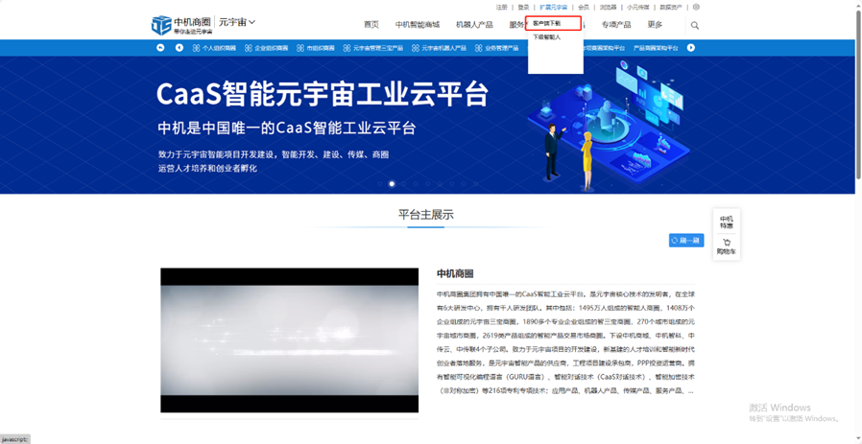This screenshot has width=862, height=444.
Task: Open the 机器人产品 navigation item
Action: coord(474,25)
